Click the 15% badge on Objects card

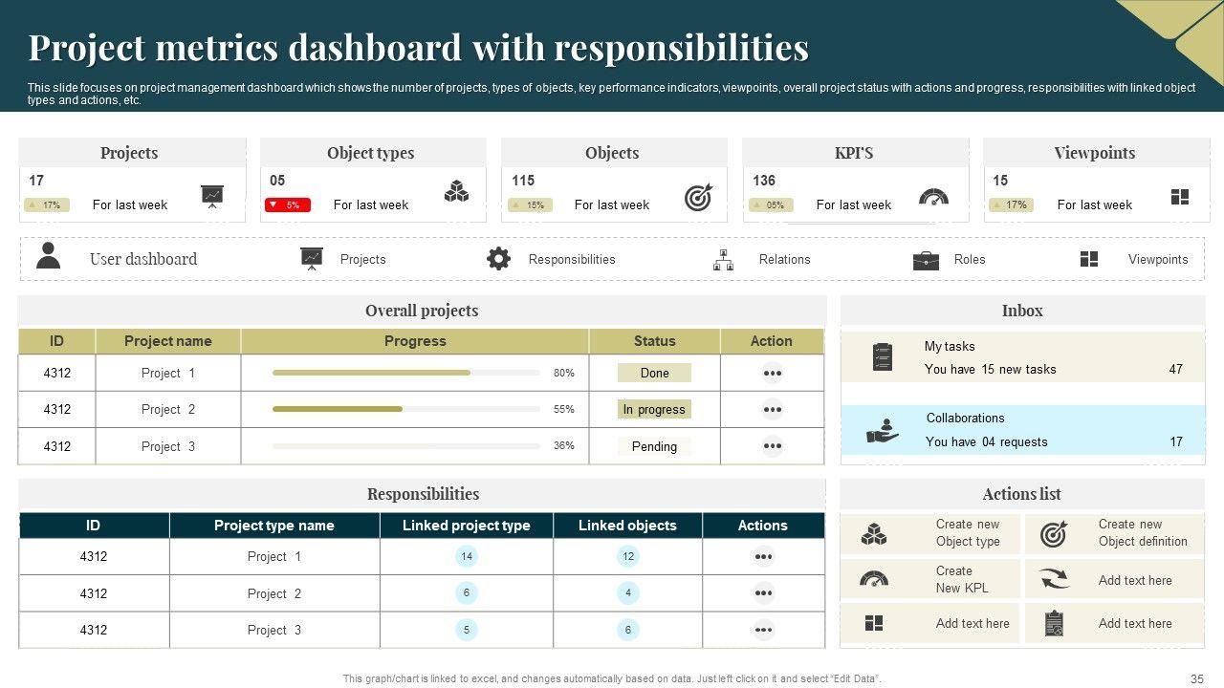point(530,204)
